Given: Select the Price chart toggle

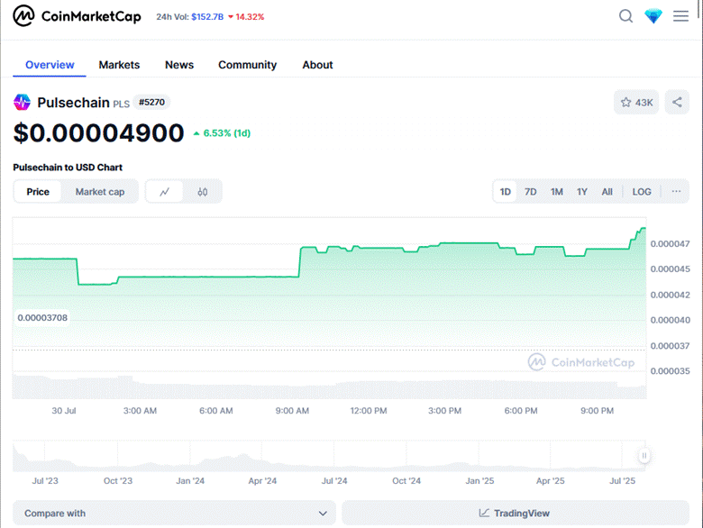Looking at the screenshot, I should 38,192.
